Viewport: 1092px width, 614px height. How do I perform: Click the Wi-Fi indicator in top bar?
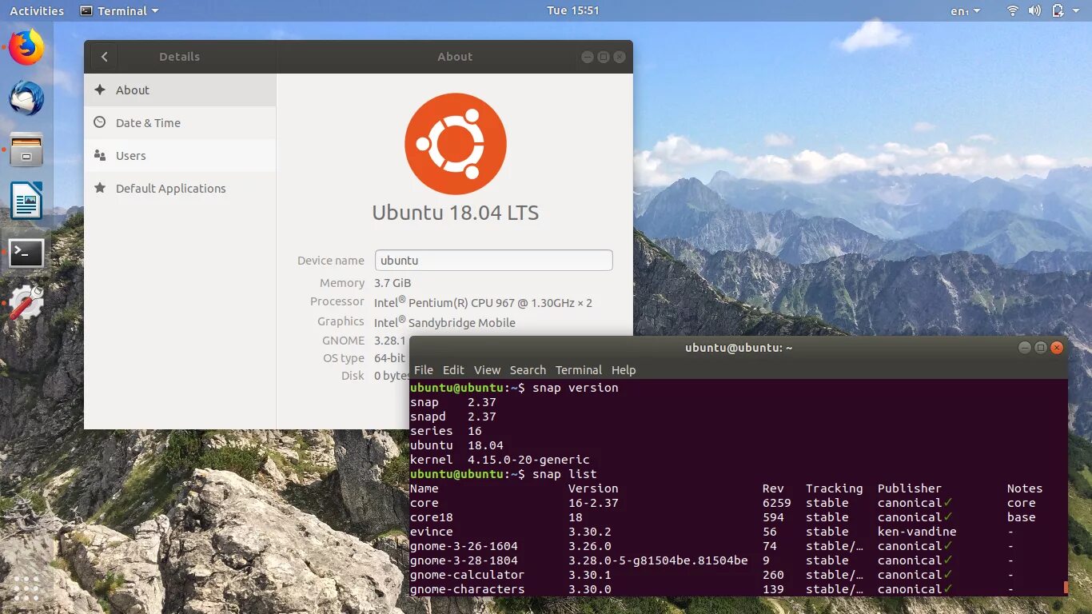point(1012,10)
